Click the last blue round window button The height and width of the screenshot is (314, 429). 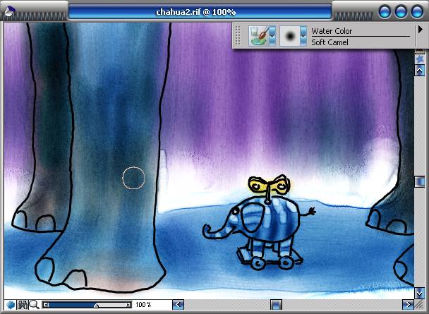[417, 12]
